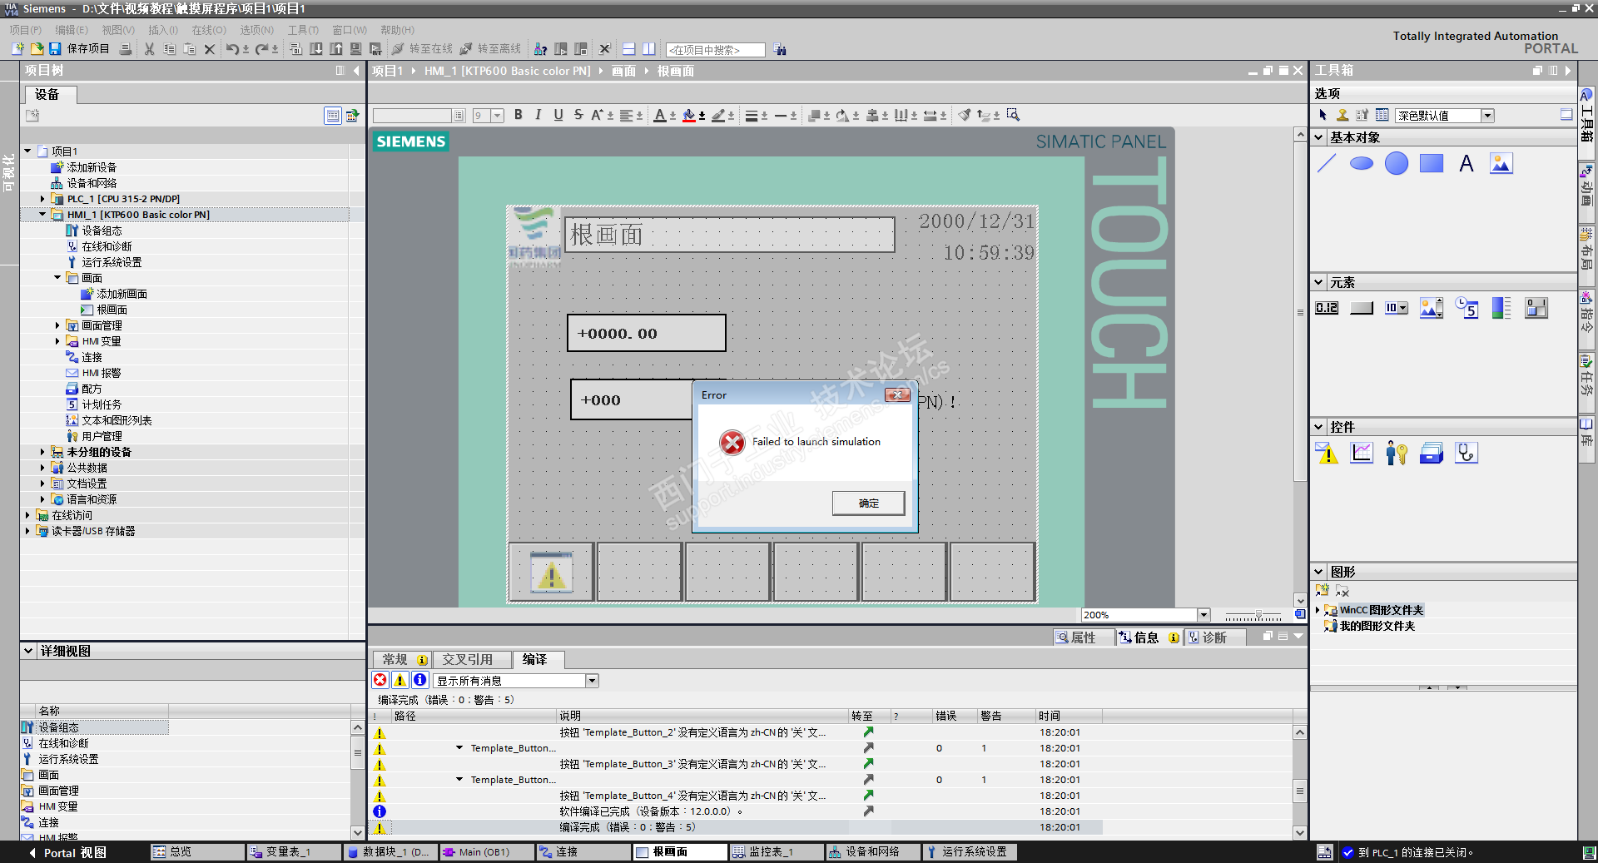
Task: Select the Symbolic I/O field element
Action: [x=1397, y=309]
